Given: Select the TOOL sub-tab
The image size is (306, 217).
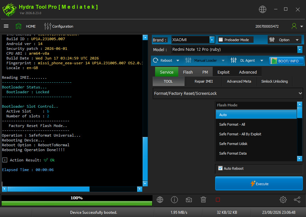Looking at the screenshot, I should [168, 81].
